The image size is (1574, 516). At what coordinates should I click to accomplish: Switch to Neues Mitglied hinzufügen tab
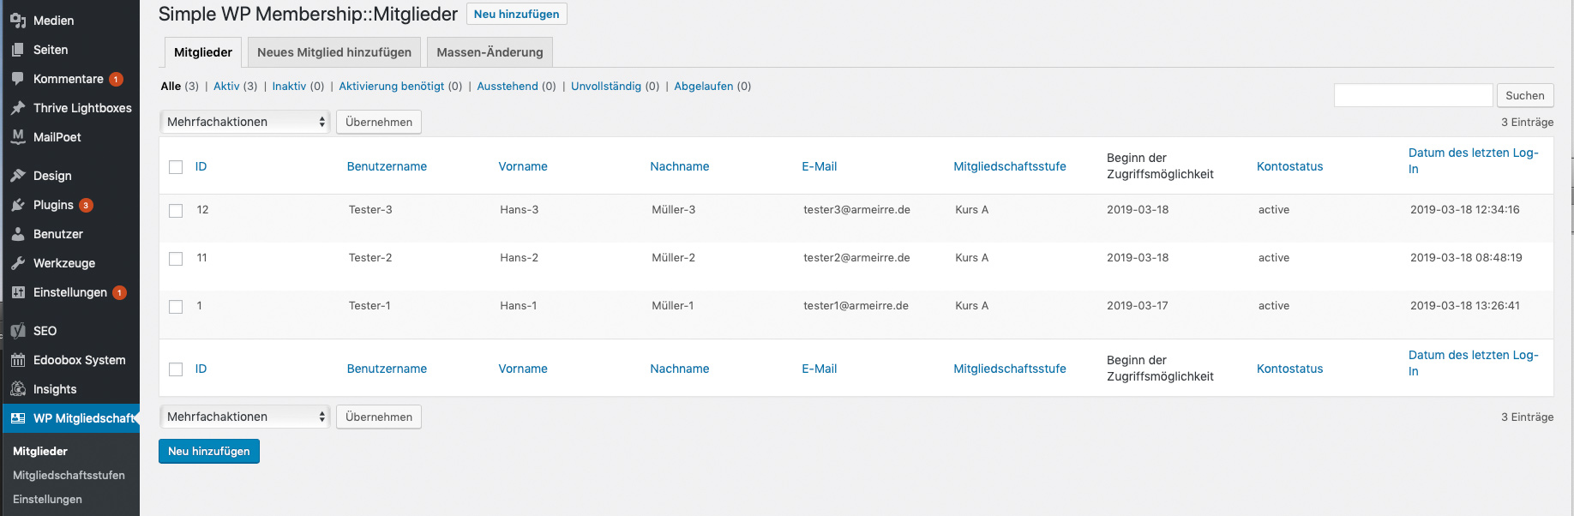tap(334, 52)
